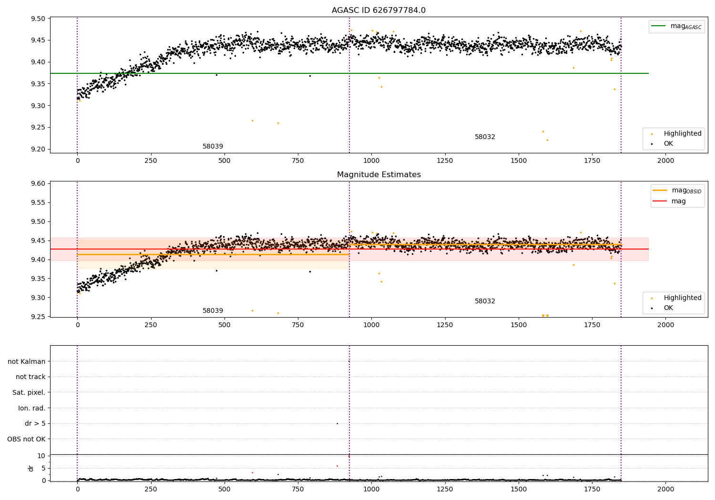Click the 'dr > 5' axis label
The height and width of the screenshot is (500, 715).
click(x=35, y=423)
